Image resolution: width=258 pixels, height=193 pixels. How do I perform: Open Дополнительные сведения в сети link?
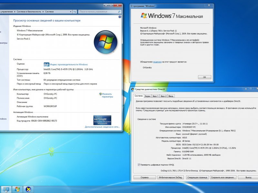102,127
